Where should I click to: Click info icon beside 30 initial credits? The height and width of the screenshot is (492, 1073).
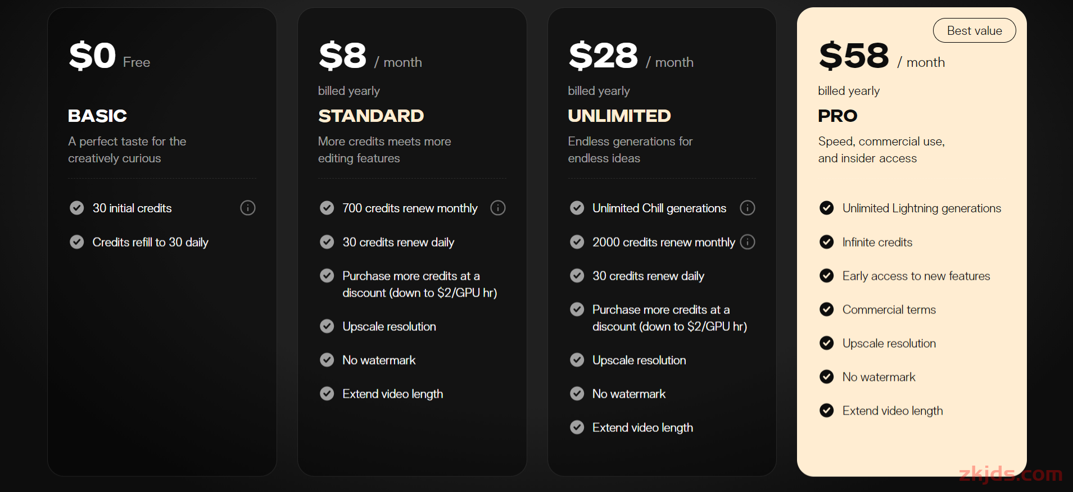pos(248,208)
